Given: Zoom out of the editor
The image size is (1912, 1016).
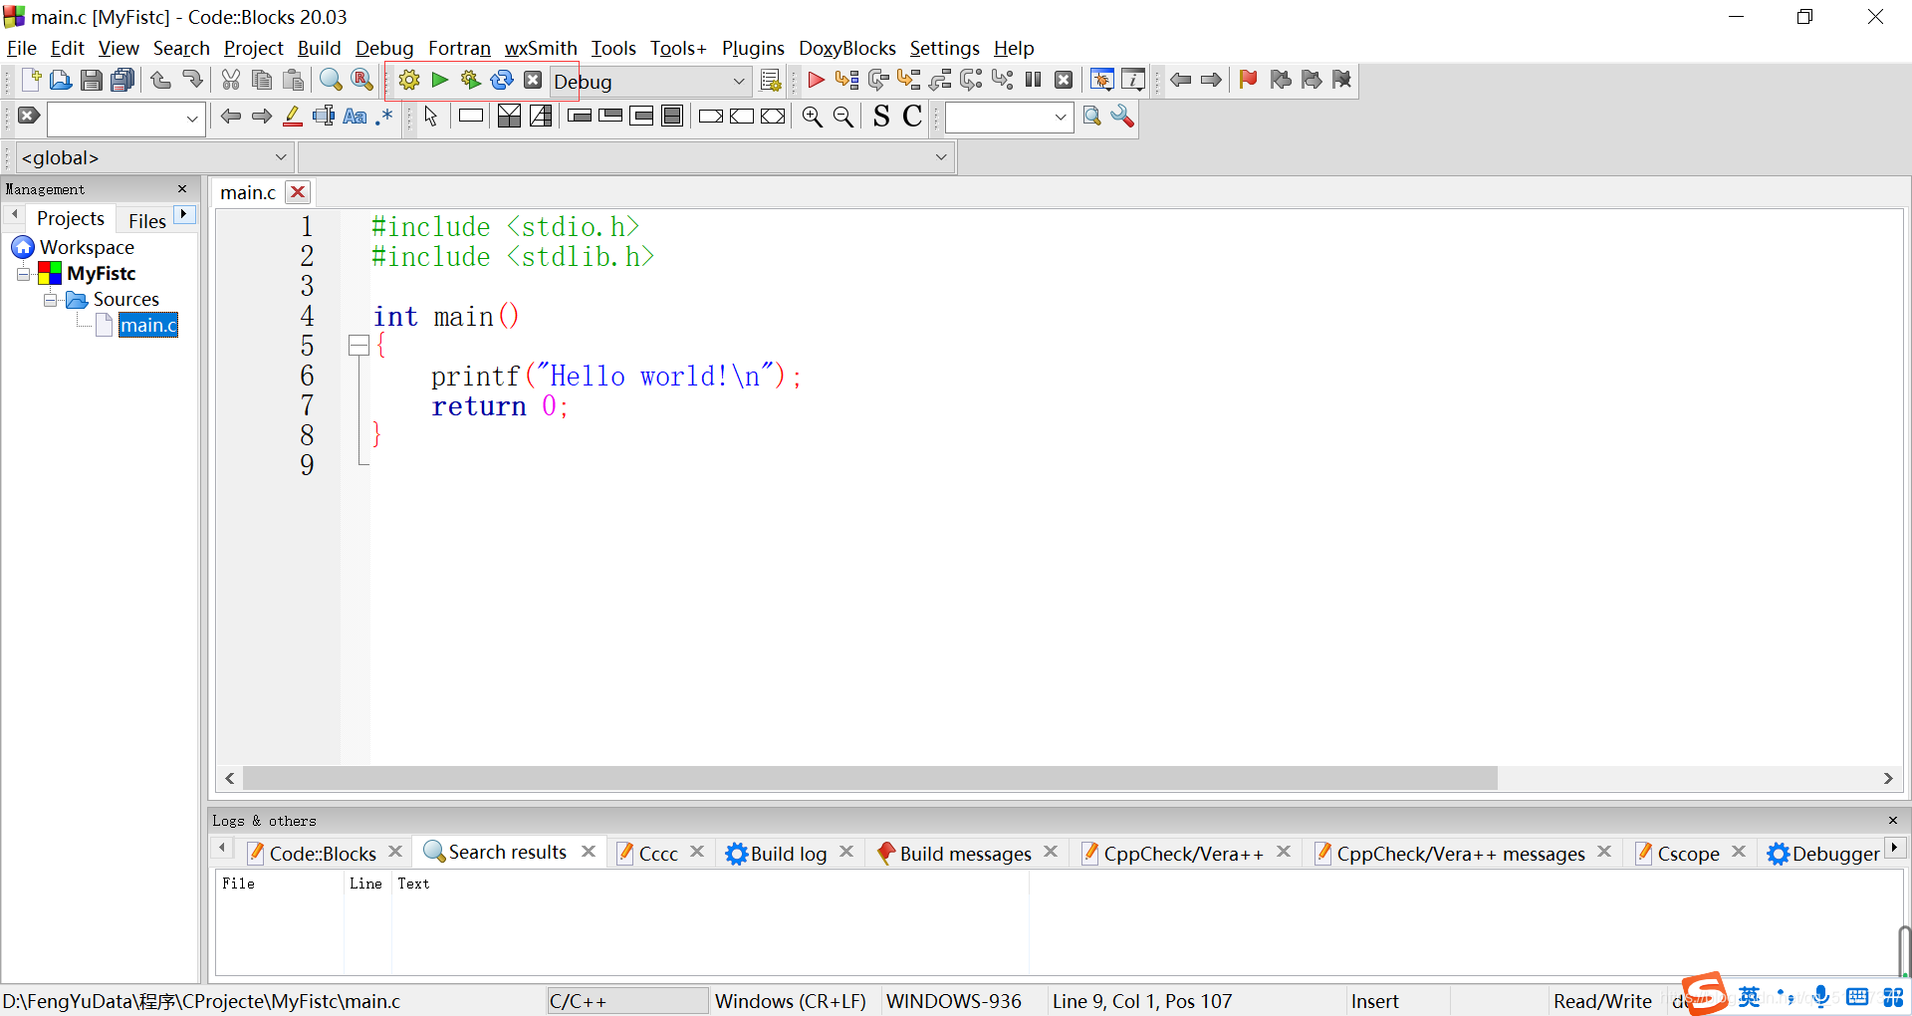Looking at the screenshot, I should click(842, 117).
